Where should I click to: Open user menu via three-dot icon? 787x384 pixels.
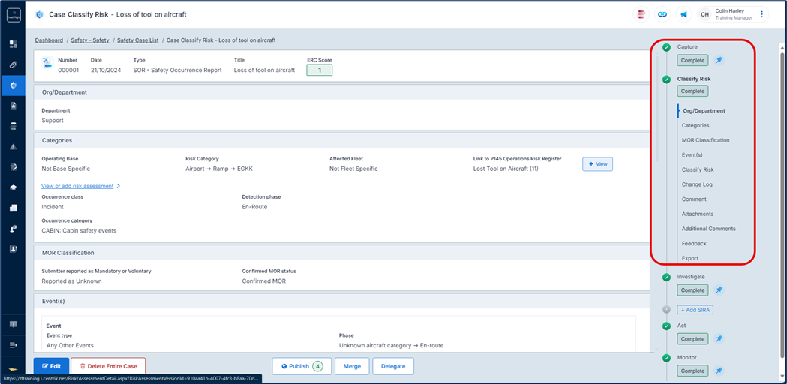tap(763, 14)
